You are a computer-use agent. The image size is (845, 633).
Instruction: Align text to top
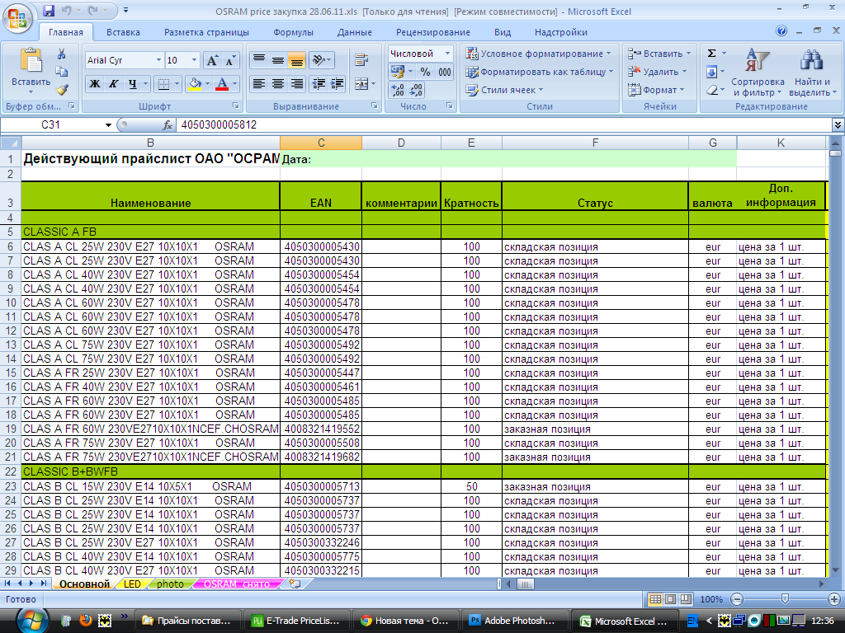[x=258, y=60]
